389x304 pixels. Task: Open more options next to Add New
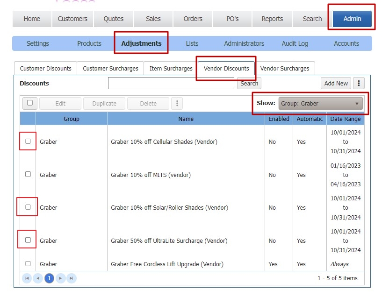click(x=359, y=83)
